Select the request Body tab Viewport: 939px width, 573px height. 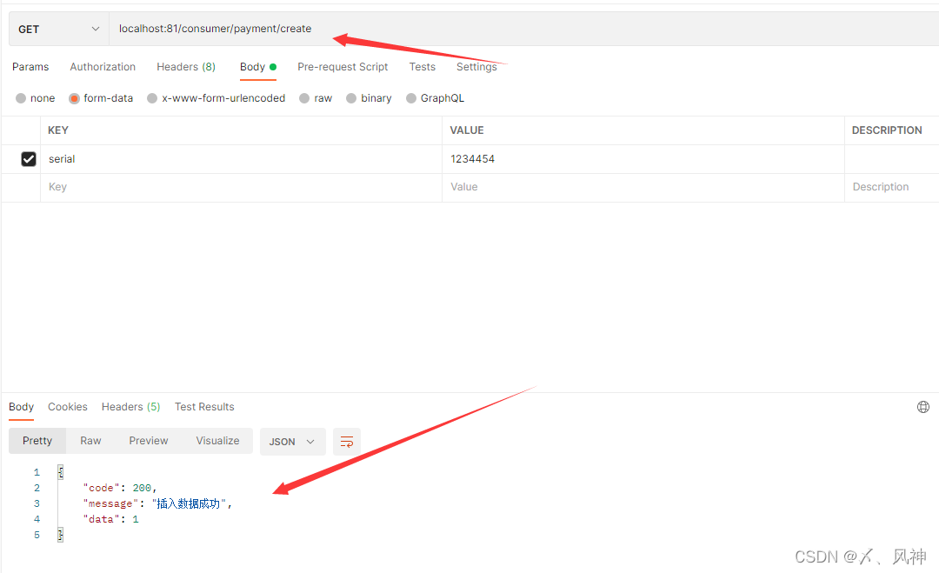[x=258, y=66]
